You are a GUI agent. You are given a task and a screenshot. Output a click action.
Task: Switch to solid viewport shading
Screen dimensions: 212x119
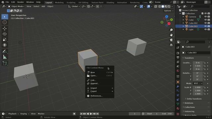[x=163, y=7]
